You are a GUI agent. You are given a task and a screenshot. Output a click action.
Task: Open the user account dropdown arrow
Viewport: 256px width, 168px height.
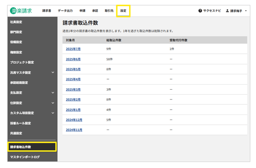pyautogui.click(x=246, y=11)
